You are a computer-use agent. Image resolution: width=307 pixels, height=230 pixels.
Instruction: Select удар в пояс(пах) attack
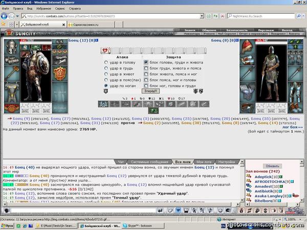pyautogui.click(x=106, y=80)
